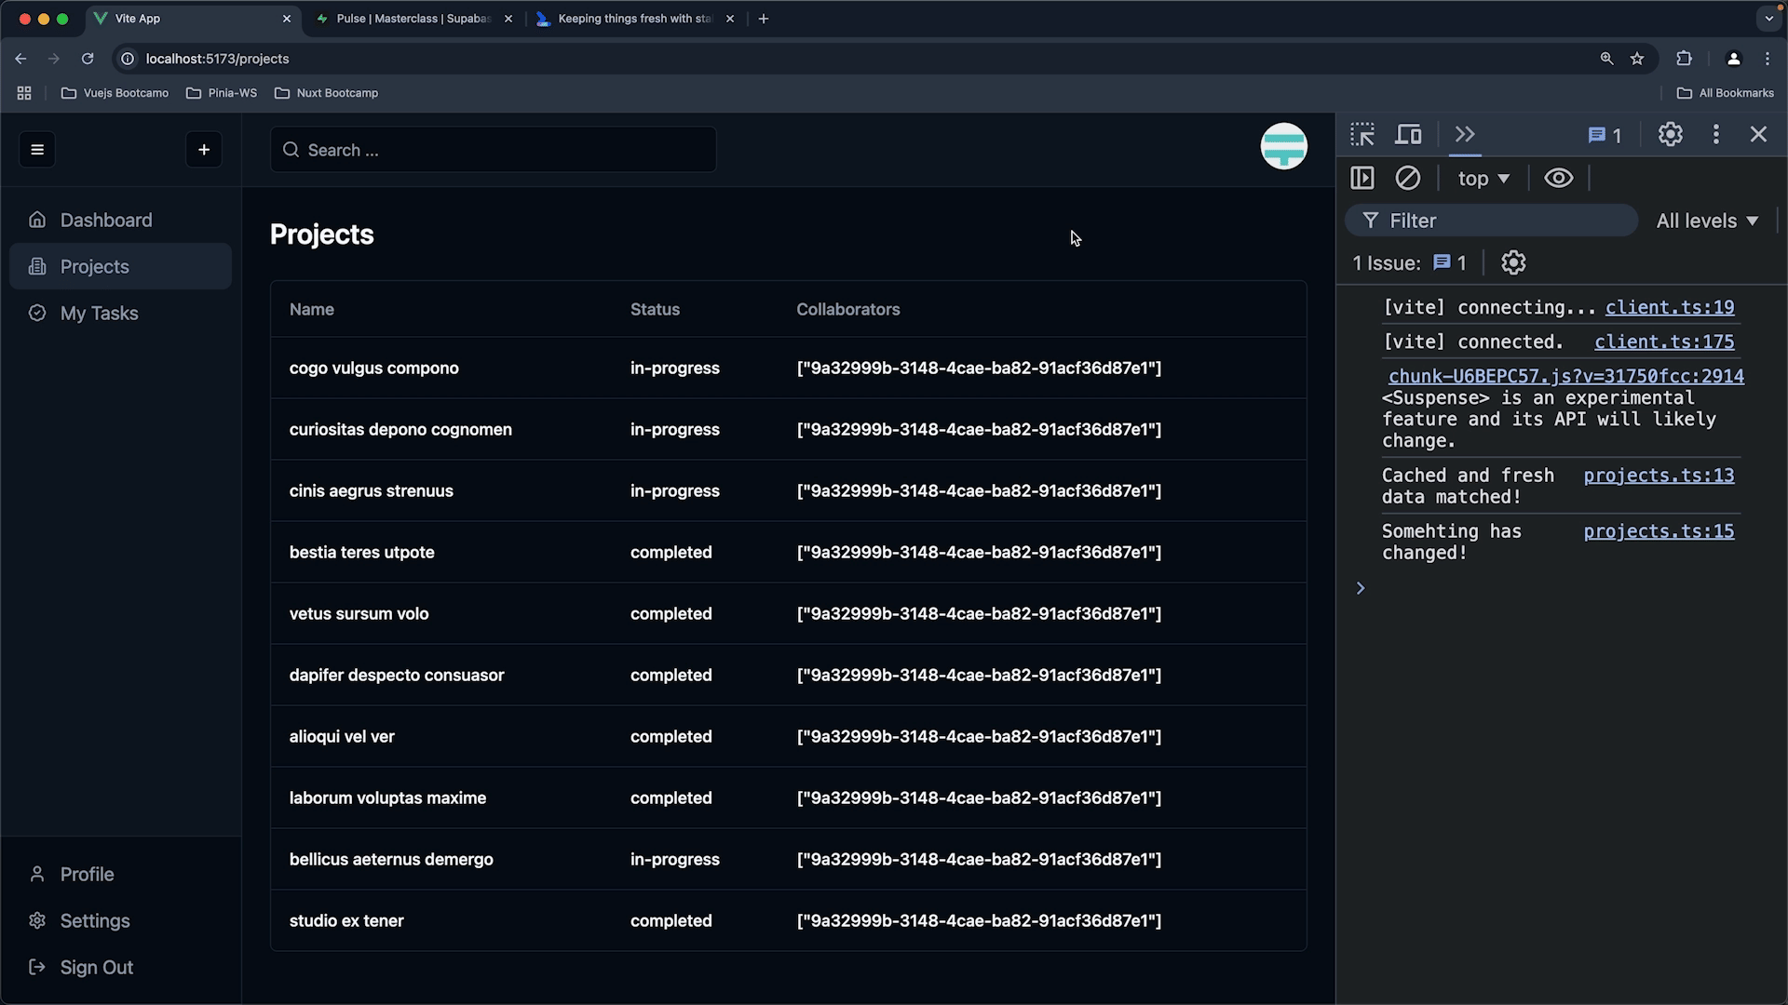Open DevTools settings gear icon
Viewport: 1788px width, 1005px height.
pyautogui.click(x=1670, y=135)
